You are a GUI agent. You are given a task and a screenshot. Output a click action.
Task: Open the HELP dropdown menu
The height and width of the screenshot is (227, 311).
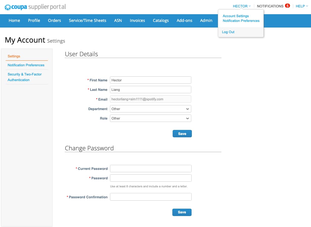(x=302, y=6)
